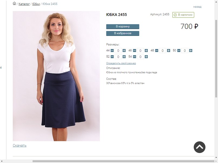The image size is (218, 163).
Task: Open the skirt product photo
Action: click(x=56, y=76)
